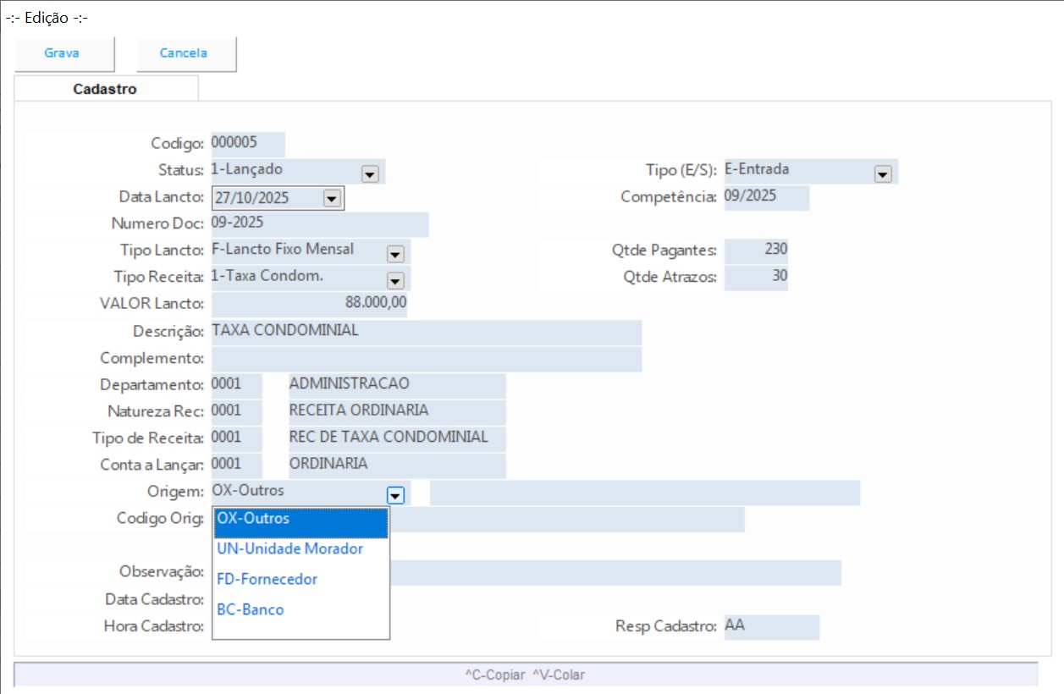Viewport: 1064px width, 694px height.
Task: Click the Grava button to save
Action: pyautogui.click(x=62, y=53)
